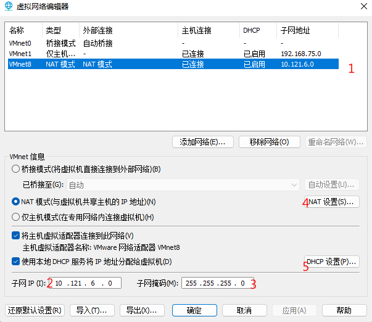The image size is (372, 322).
Task: Click the 子网地址 column header
Action: 307,30
